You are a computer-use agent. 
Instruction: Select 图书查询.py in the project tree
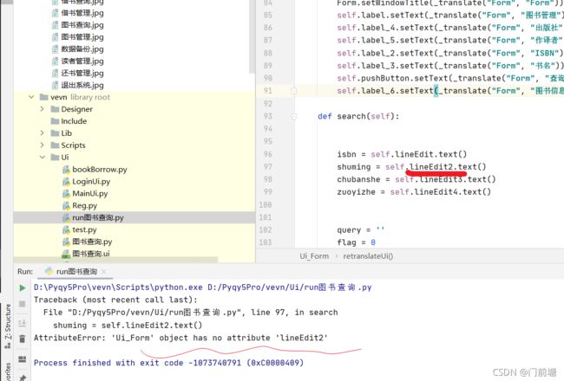click(x=92, y=242)
